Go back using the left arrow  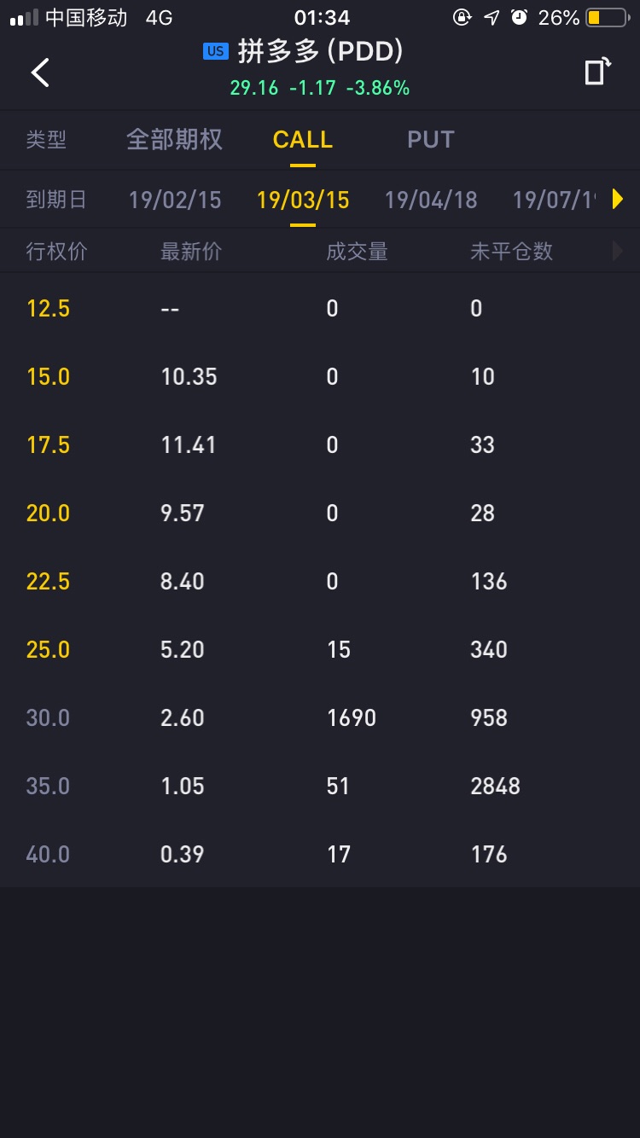click(x=40, y=73)
